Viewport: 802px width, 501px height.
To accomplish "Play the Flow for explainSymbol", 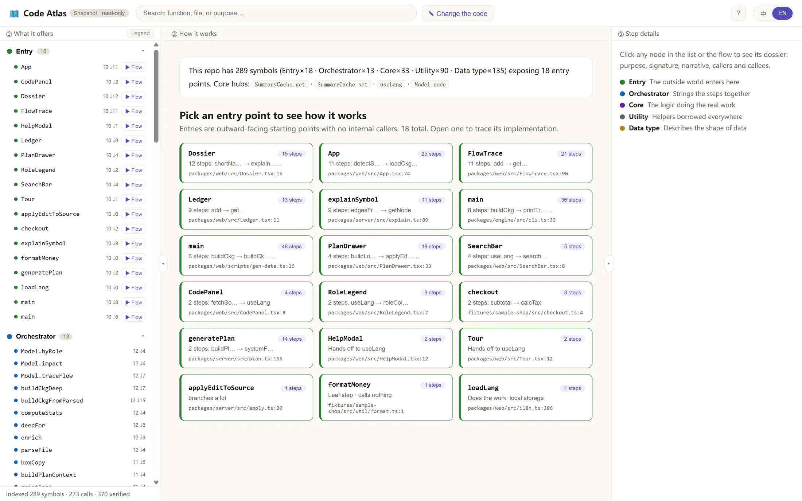I will (x=133, y=243).
